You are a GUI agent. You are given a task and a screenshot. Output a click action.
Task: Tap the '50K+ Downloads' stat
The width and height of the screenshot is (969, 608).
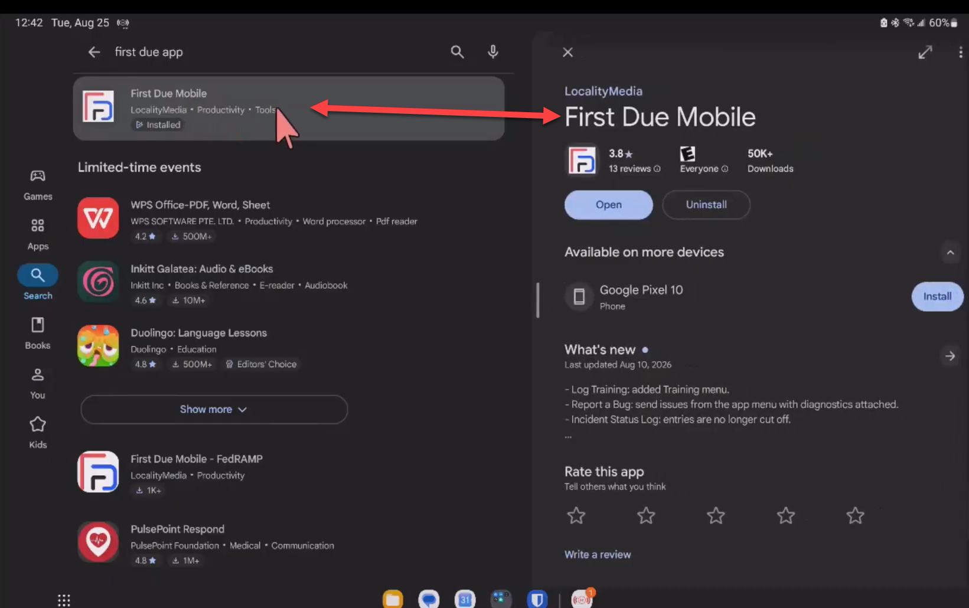pyautogui.click(x=771, y=161)
